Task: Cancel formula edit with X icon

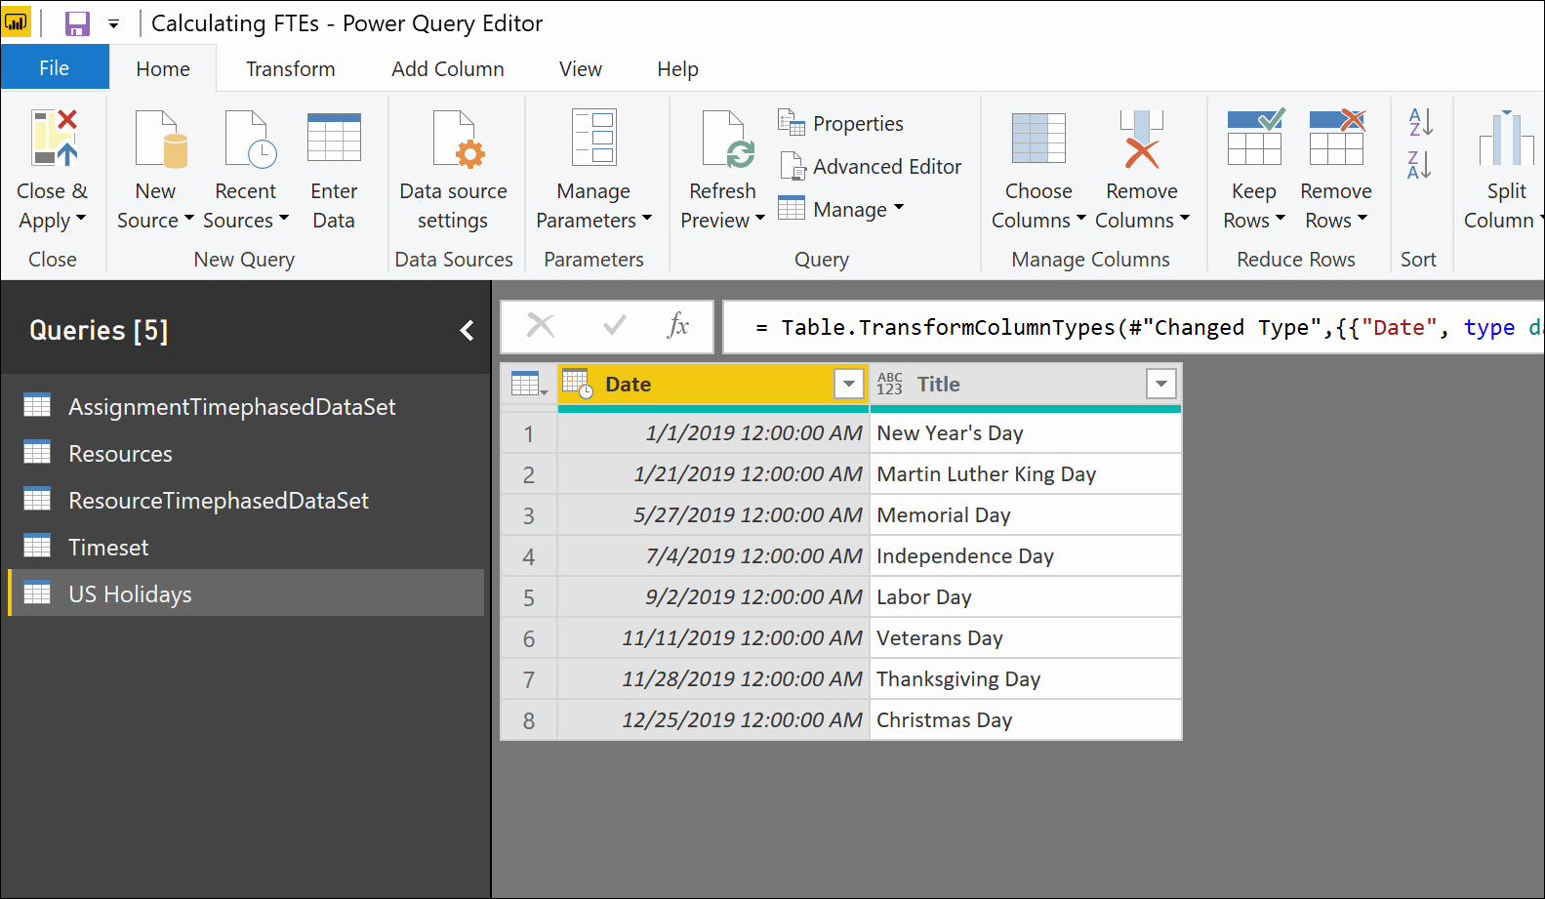Action: [x=541, y=325]
